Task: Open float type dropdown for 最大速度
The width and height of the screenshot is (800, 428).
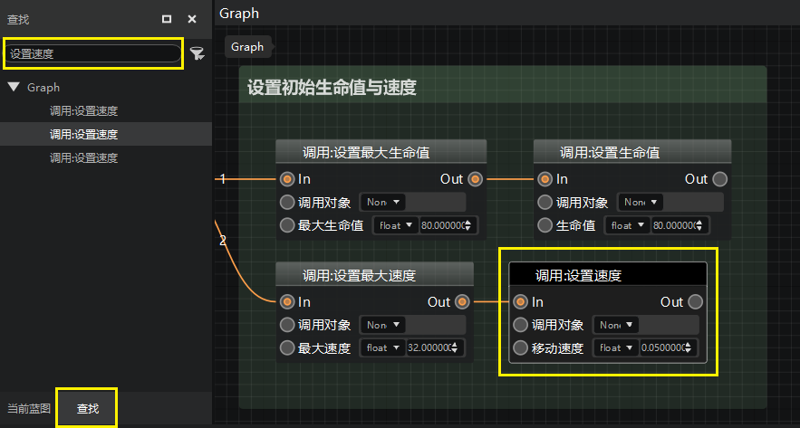Action: 381,347
